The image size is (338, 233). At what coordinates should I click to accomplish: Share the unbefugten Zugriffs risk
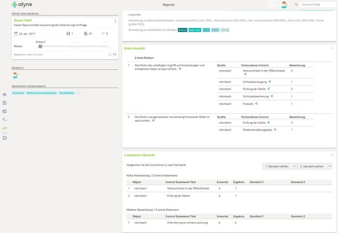[180, 69]
